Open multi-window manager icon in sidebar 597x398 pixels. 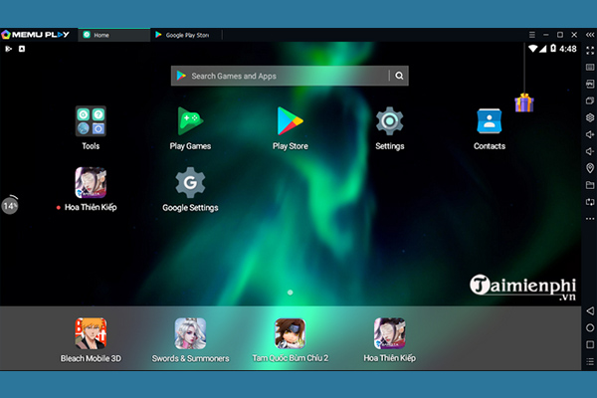pos(590,100)
